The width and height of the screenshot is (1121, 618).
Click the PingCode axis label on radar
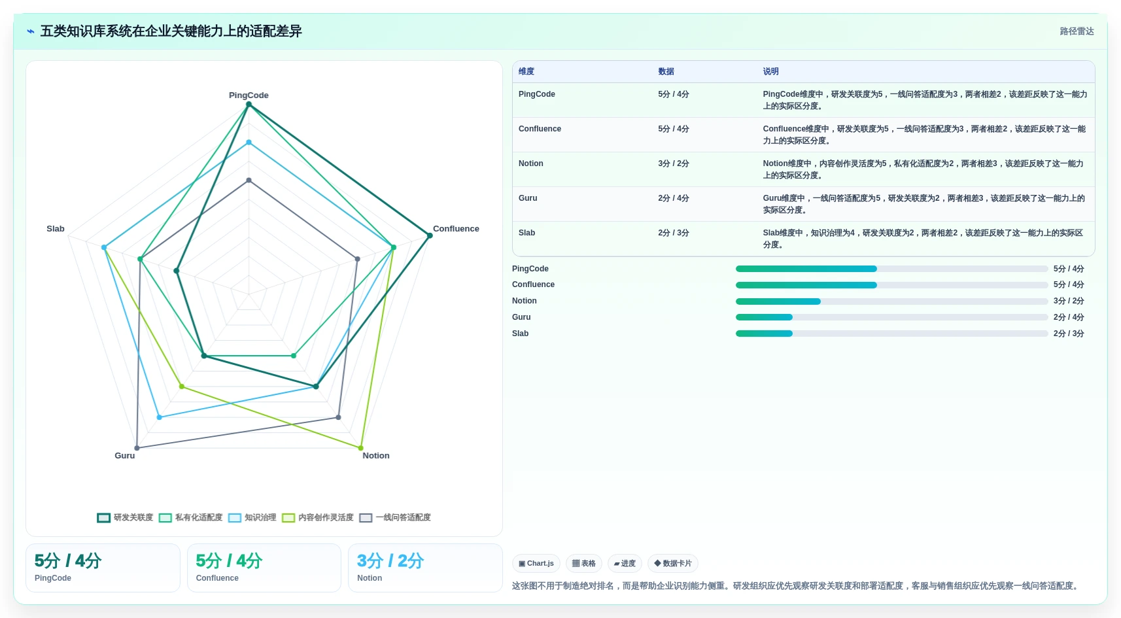pyautogui.click(x=249, y=95)
